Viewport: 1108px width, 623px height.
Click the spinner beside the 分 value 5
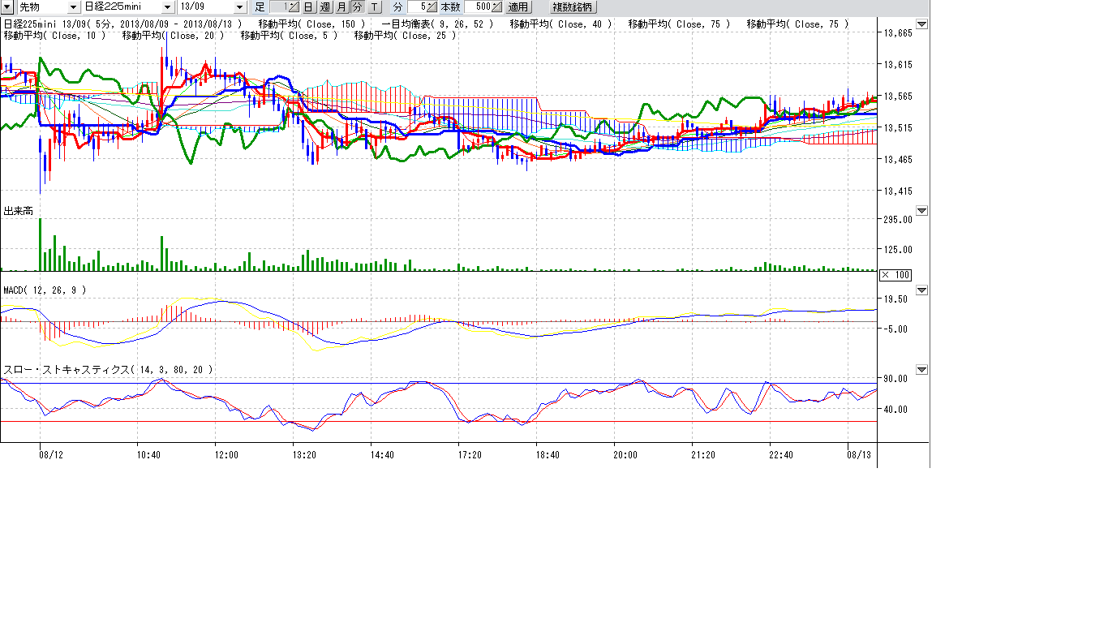click(433, 6)
